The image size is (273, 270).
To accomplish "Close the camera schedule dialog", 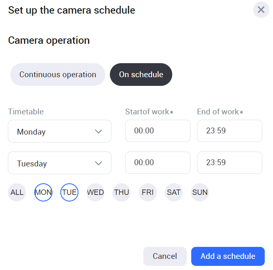I will pyautogui.click(x=261, y=9).
